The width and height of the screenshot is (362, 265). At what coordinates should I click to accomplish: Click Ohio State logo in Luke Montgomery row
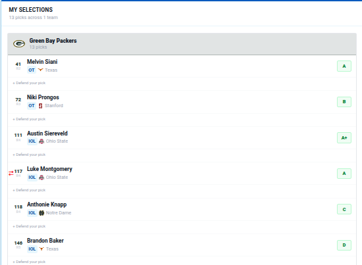click(42, 178)
